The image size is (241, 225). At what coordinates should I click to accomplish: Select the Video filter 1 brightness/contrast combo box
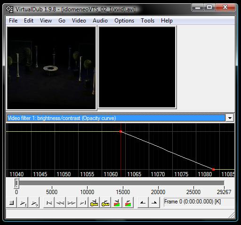(120, 118)
